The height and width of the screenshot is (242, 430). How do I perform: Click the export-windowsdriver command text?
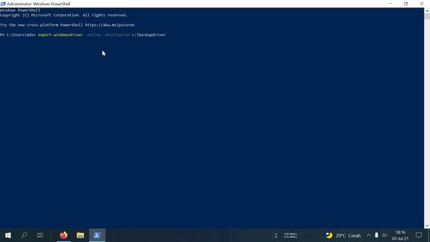pyautogui.click(x=60, y=35)
